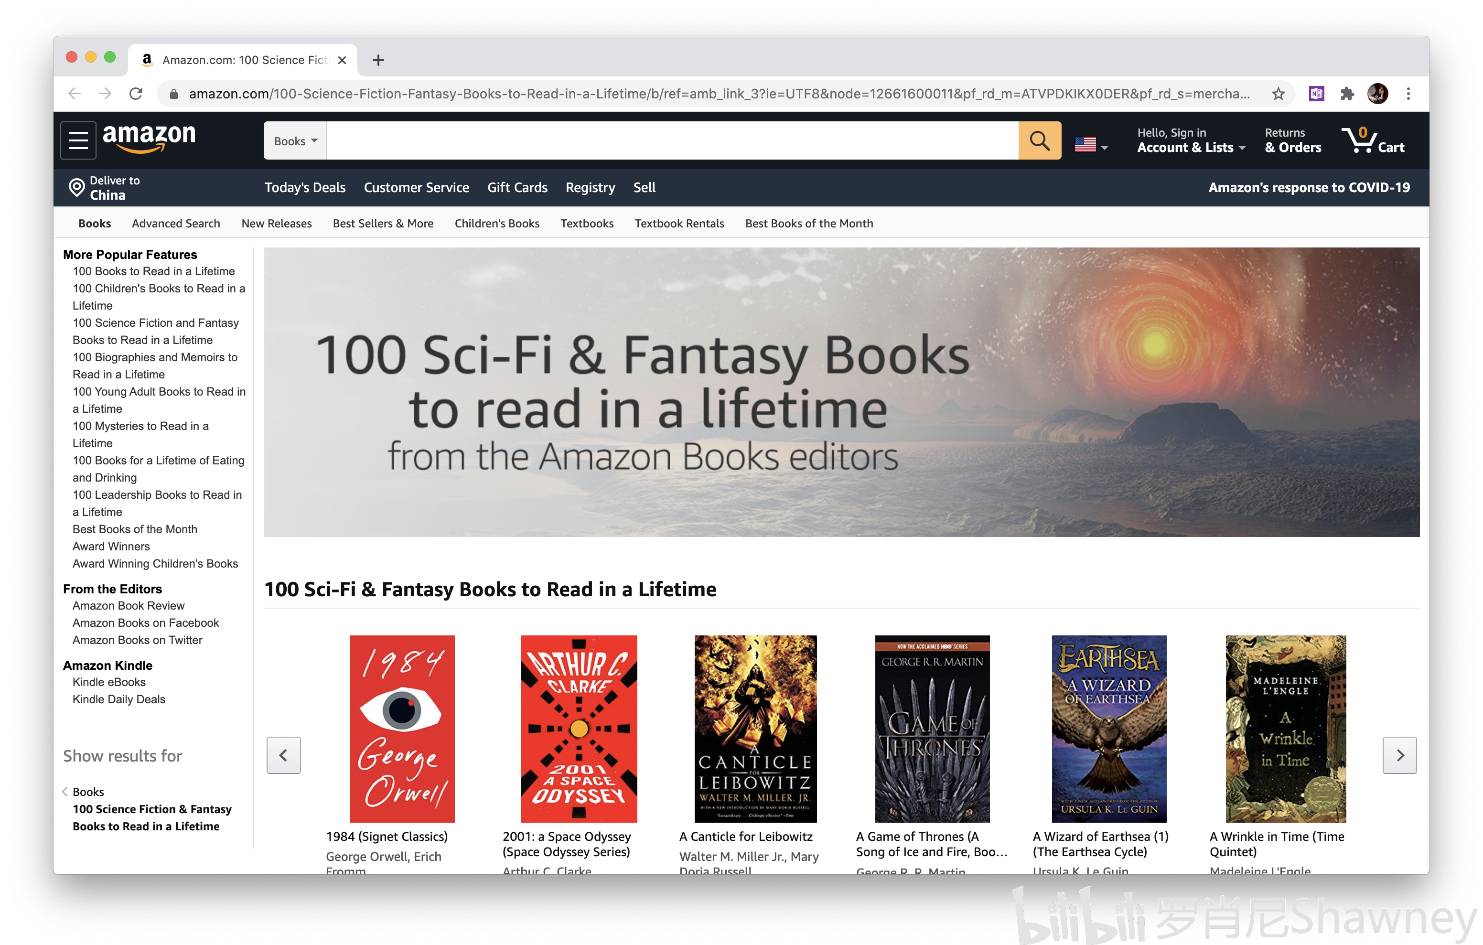Open Amazon Books on Facebook
The height and width of the screenshot is (945, 1483).
(x=145, y=623)
